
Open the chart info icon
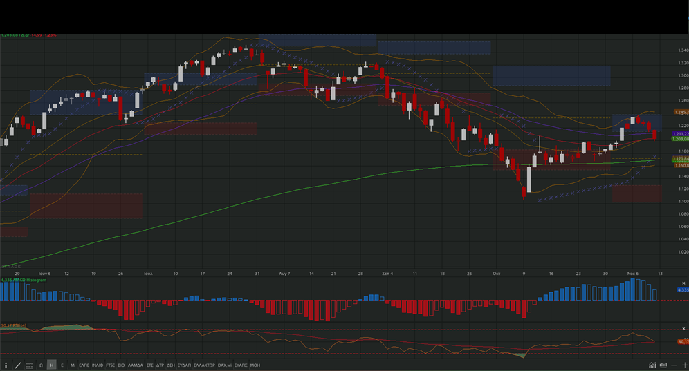point(6,365)
